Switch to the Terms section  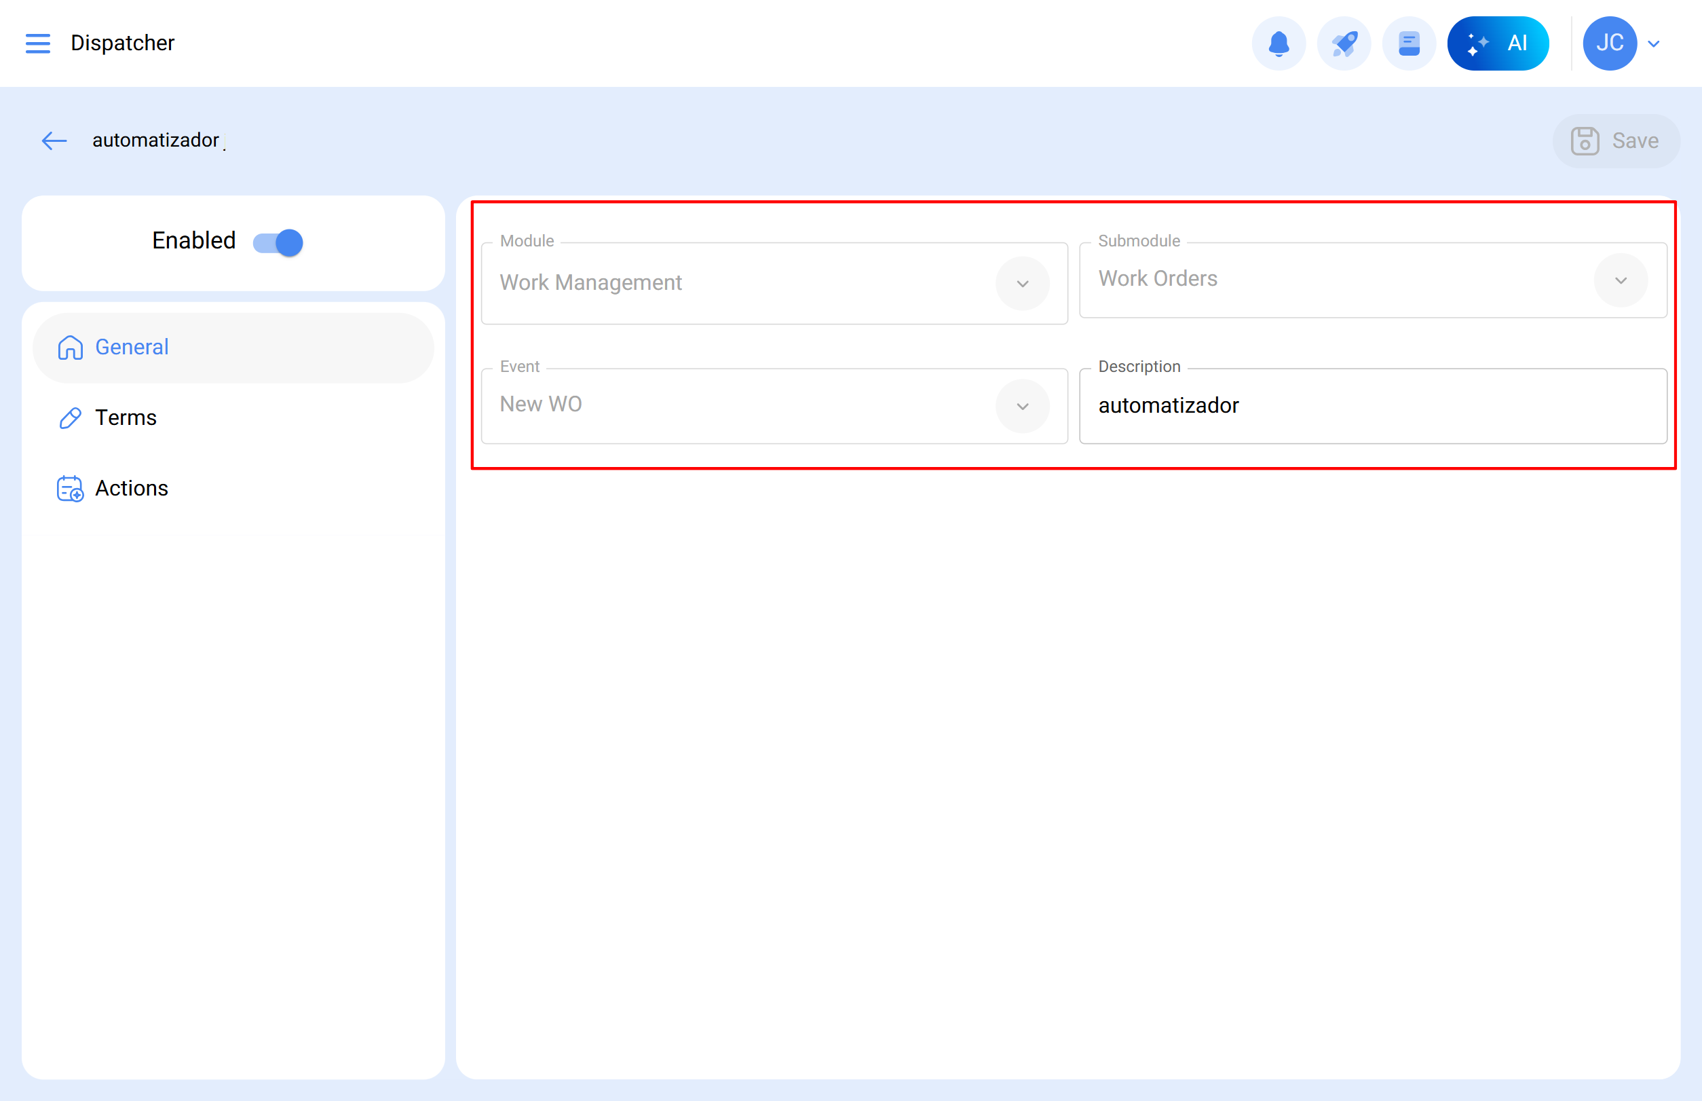click(126, 417)
